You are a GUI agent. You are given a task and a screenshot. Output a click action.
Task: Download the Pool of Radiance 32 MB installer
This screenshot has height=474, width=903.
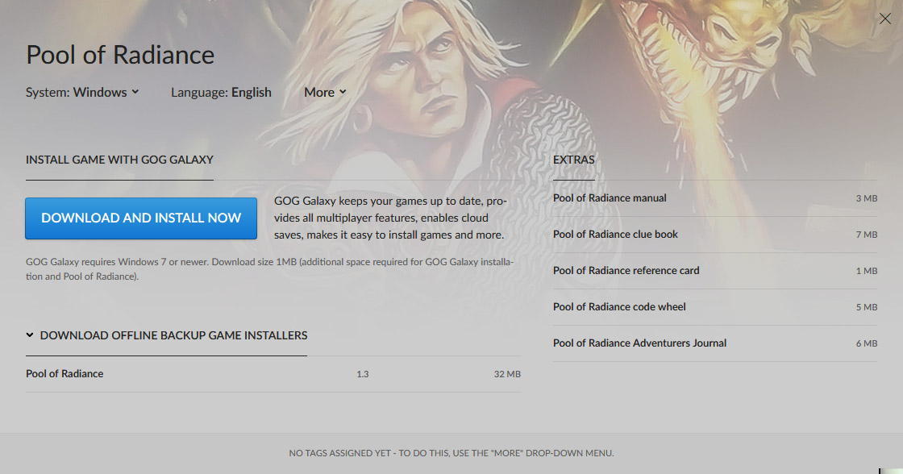pos(273,374)
